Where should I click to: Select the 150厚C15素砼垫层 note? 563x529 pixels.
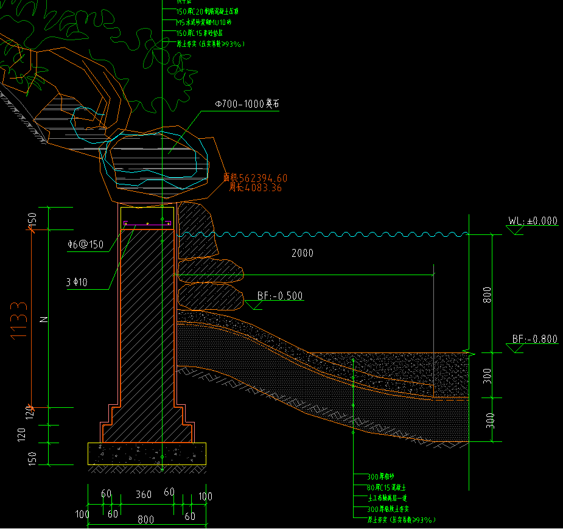point(200,33)
